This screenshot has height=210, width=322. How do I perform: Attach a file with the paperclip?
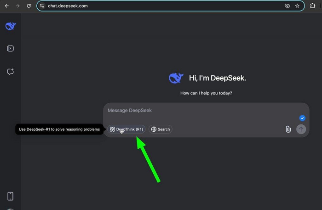tap(288, 129)
